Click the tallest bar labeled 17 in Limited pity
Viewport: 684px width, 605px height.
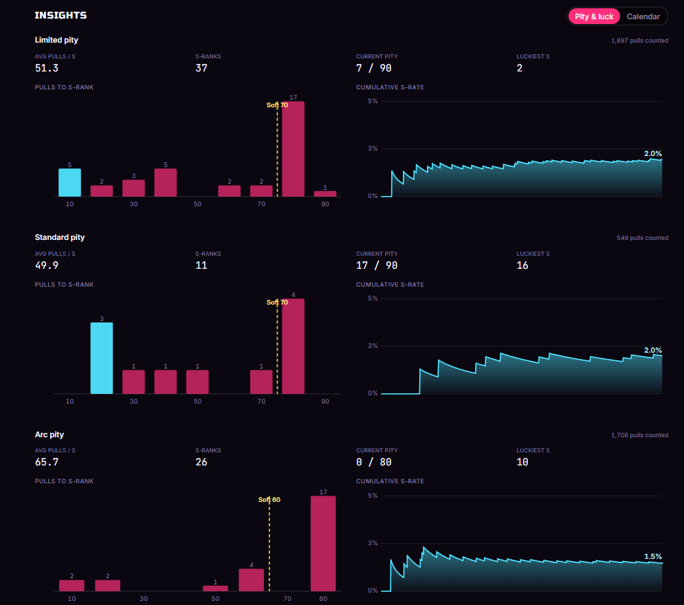pos(293,148)
